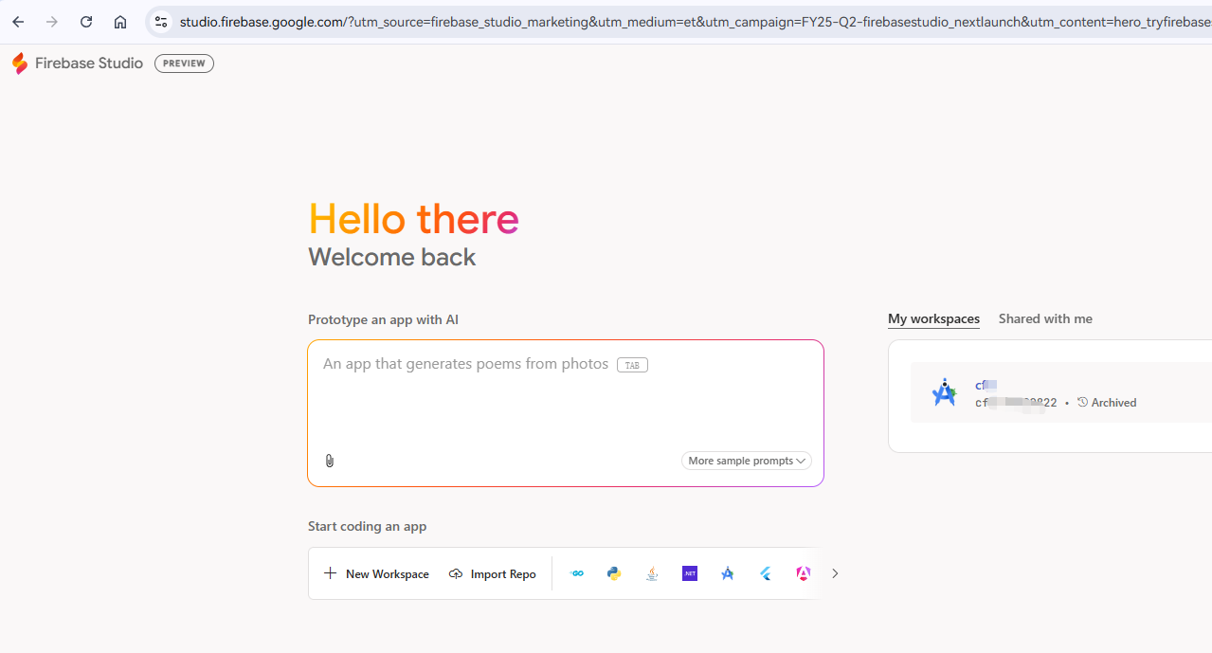Viewport: 1212px width, 653px height.
Task: Reload the page in the browser
Action: pos(86,22)
